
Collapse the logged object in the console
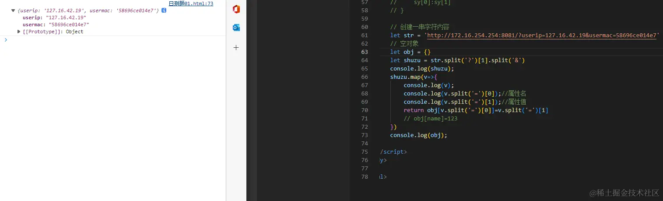(x=14, y=10)
